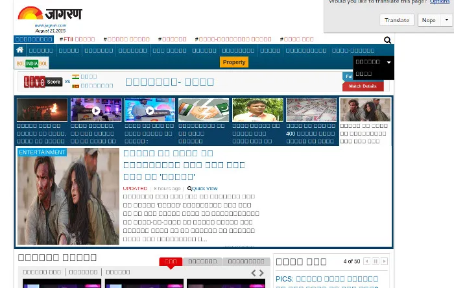Open the August 21, 2015 date text

click(51, 30)
